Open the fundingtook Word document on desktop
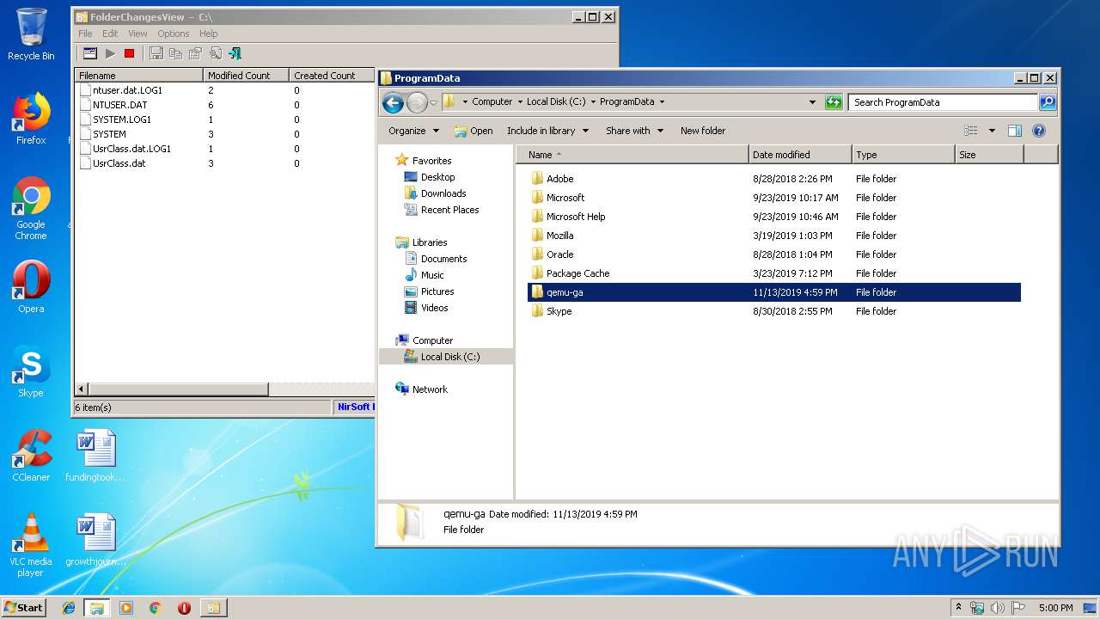Viewport: 1100px width, 619px height. (95, 456)
